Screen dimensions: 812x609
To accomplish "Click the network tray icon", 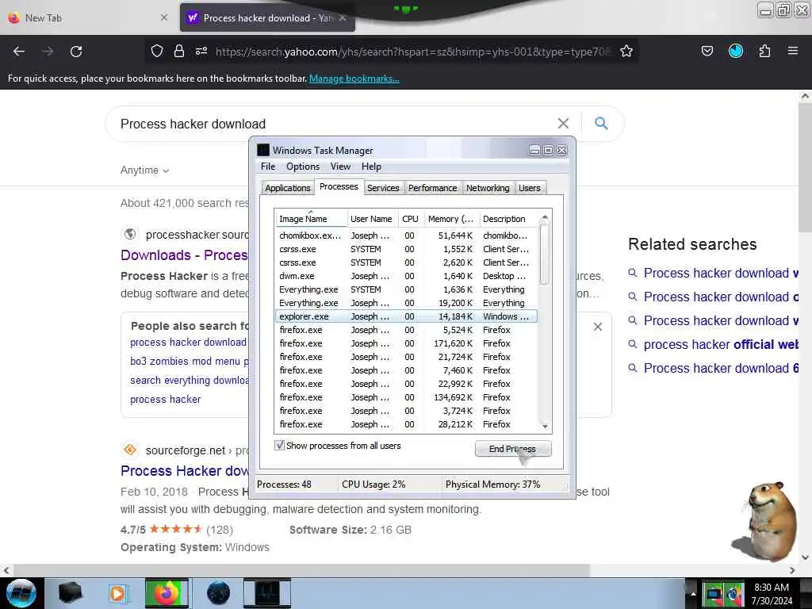I will [x=714, y=593].
